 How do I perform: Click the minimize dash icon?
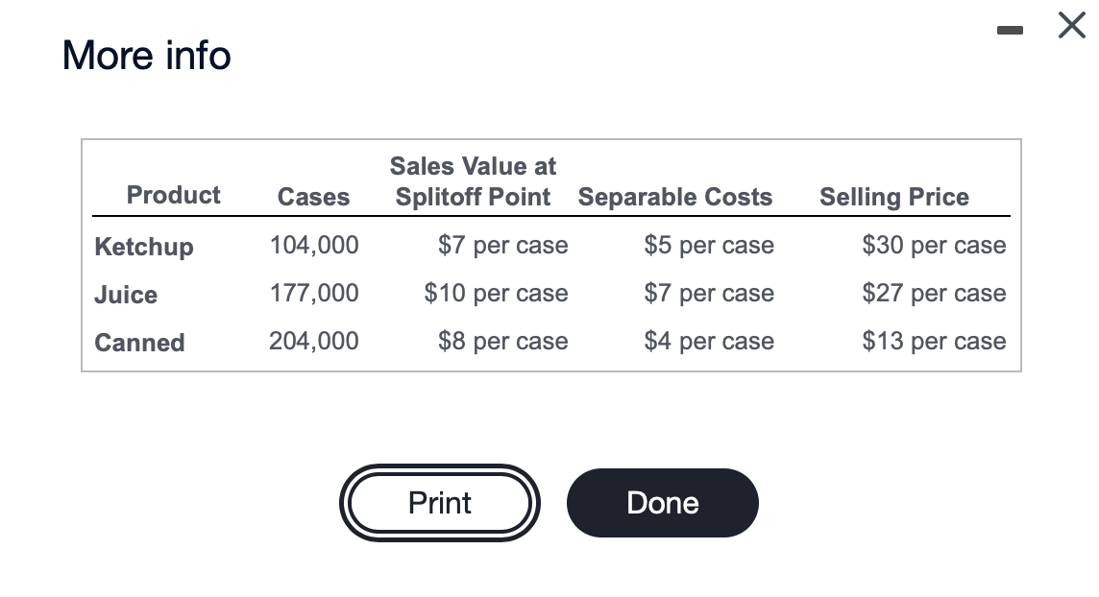[x=1010, y=30]
